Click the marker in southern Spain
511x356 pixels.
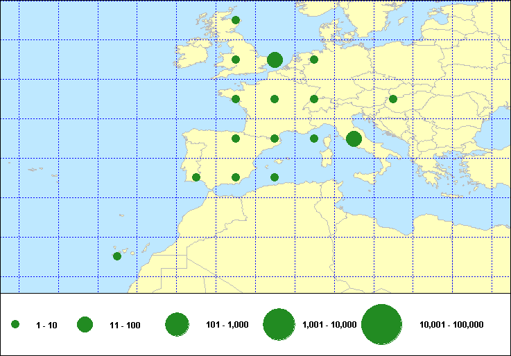pos(236,177)
